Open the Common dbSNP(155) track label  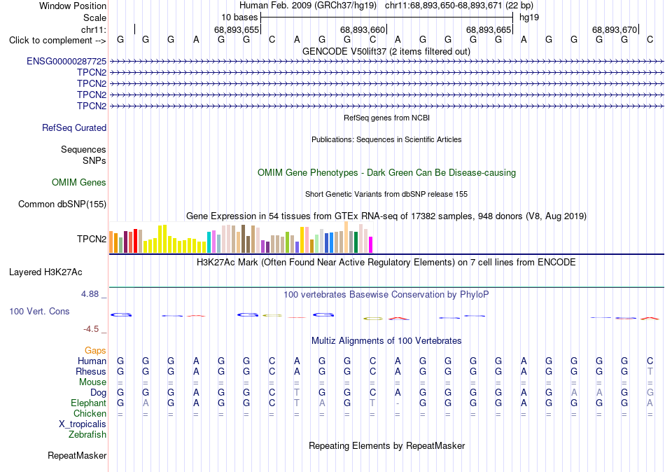[x=62, y=204]
